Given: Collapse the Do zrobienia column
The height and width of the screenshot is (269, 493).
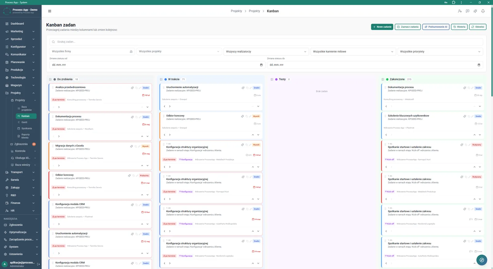Looking at the screenshot, I should (x=50, y=79).
